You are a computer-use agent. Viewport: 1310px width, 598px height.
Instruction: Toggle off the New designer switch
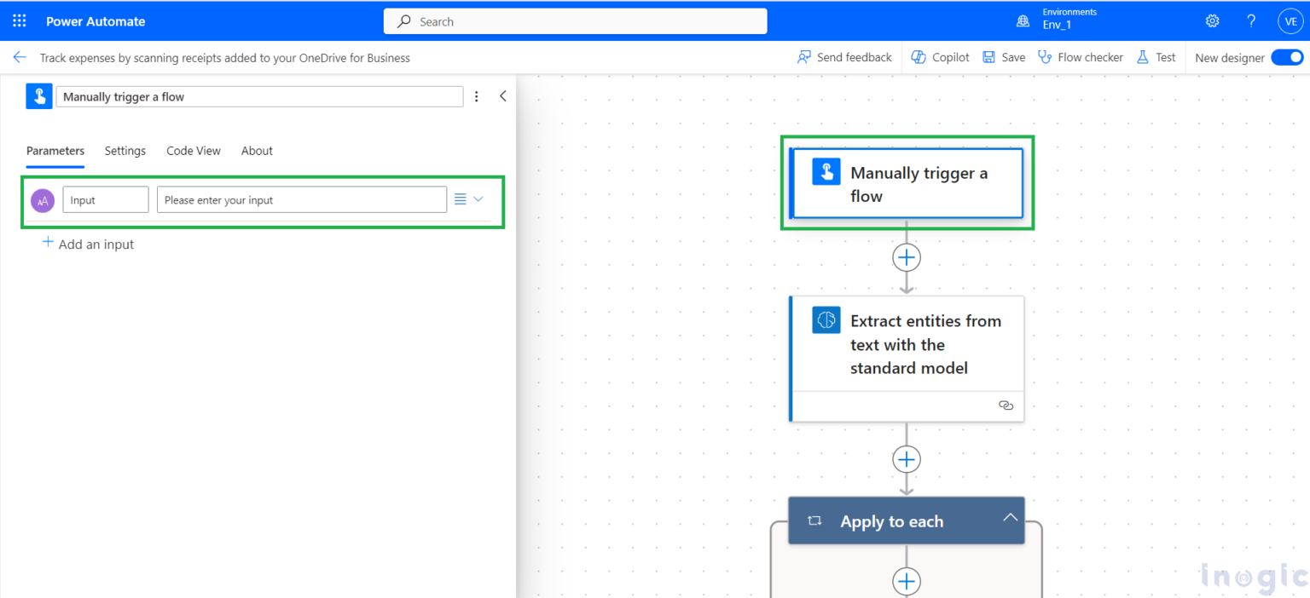click(x=1286, y=57)
